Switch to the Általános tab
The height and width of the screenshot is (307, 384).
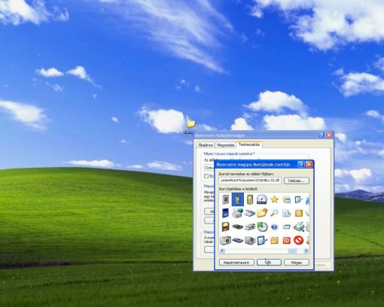[206, 145]
